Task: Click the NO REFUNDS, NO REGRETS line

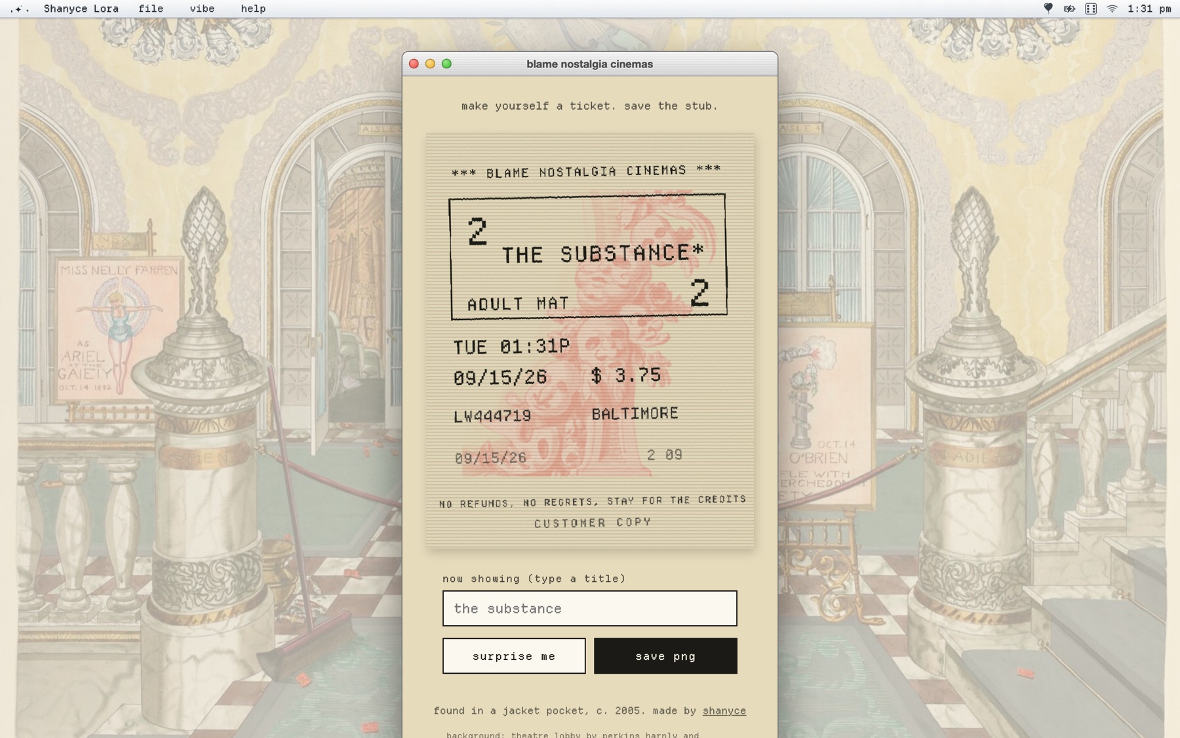Action: click(593, 501)
